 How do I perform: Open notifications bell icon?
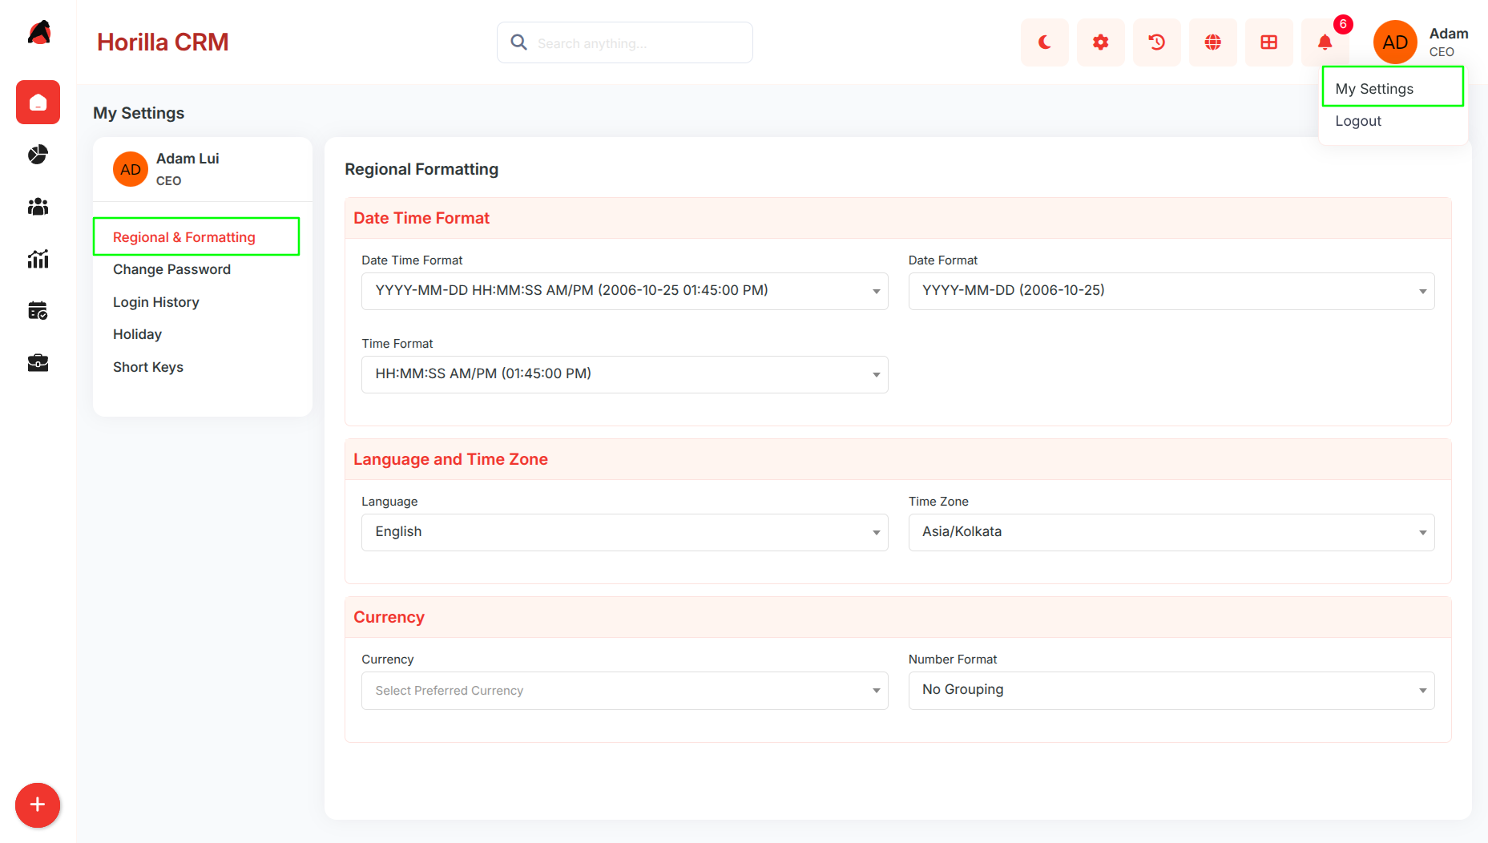pyautogui.click(x=1325, y=42)
